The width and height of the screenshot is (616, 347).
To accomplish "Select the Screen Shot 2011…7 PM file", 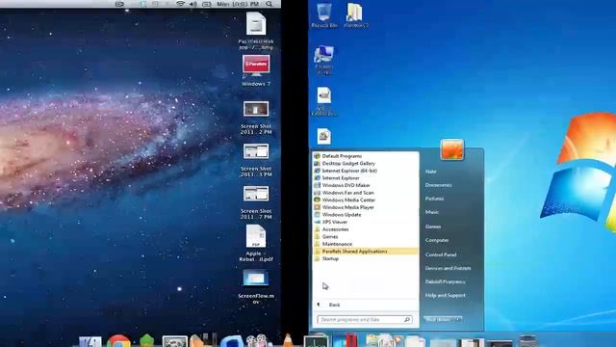I will tap(256, 202).
